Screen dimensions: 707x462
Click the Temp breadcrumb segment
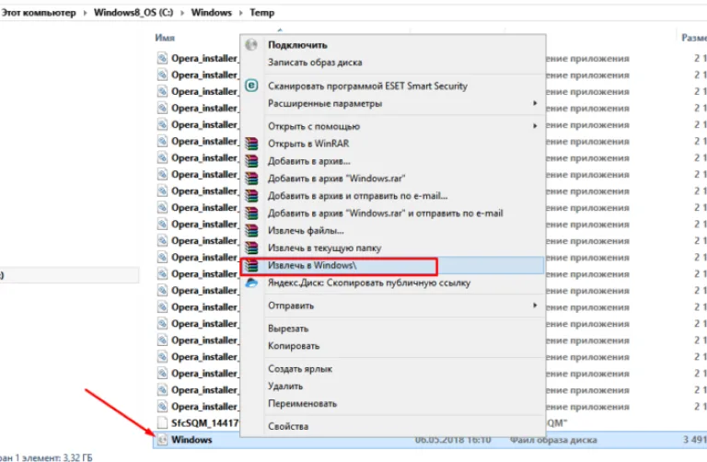[x=262, y=13]
